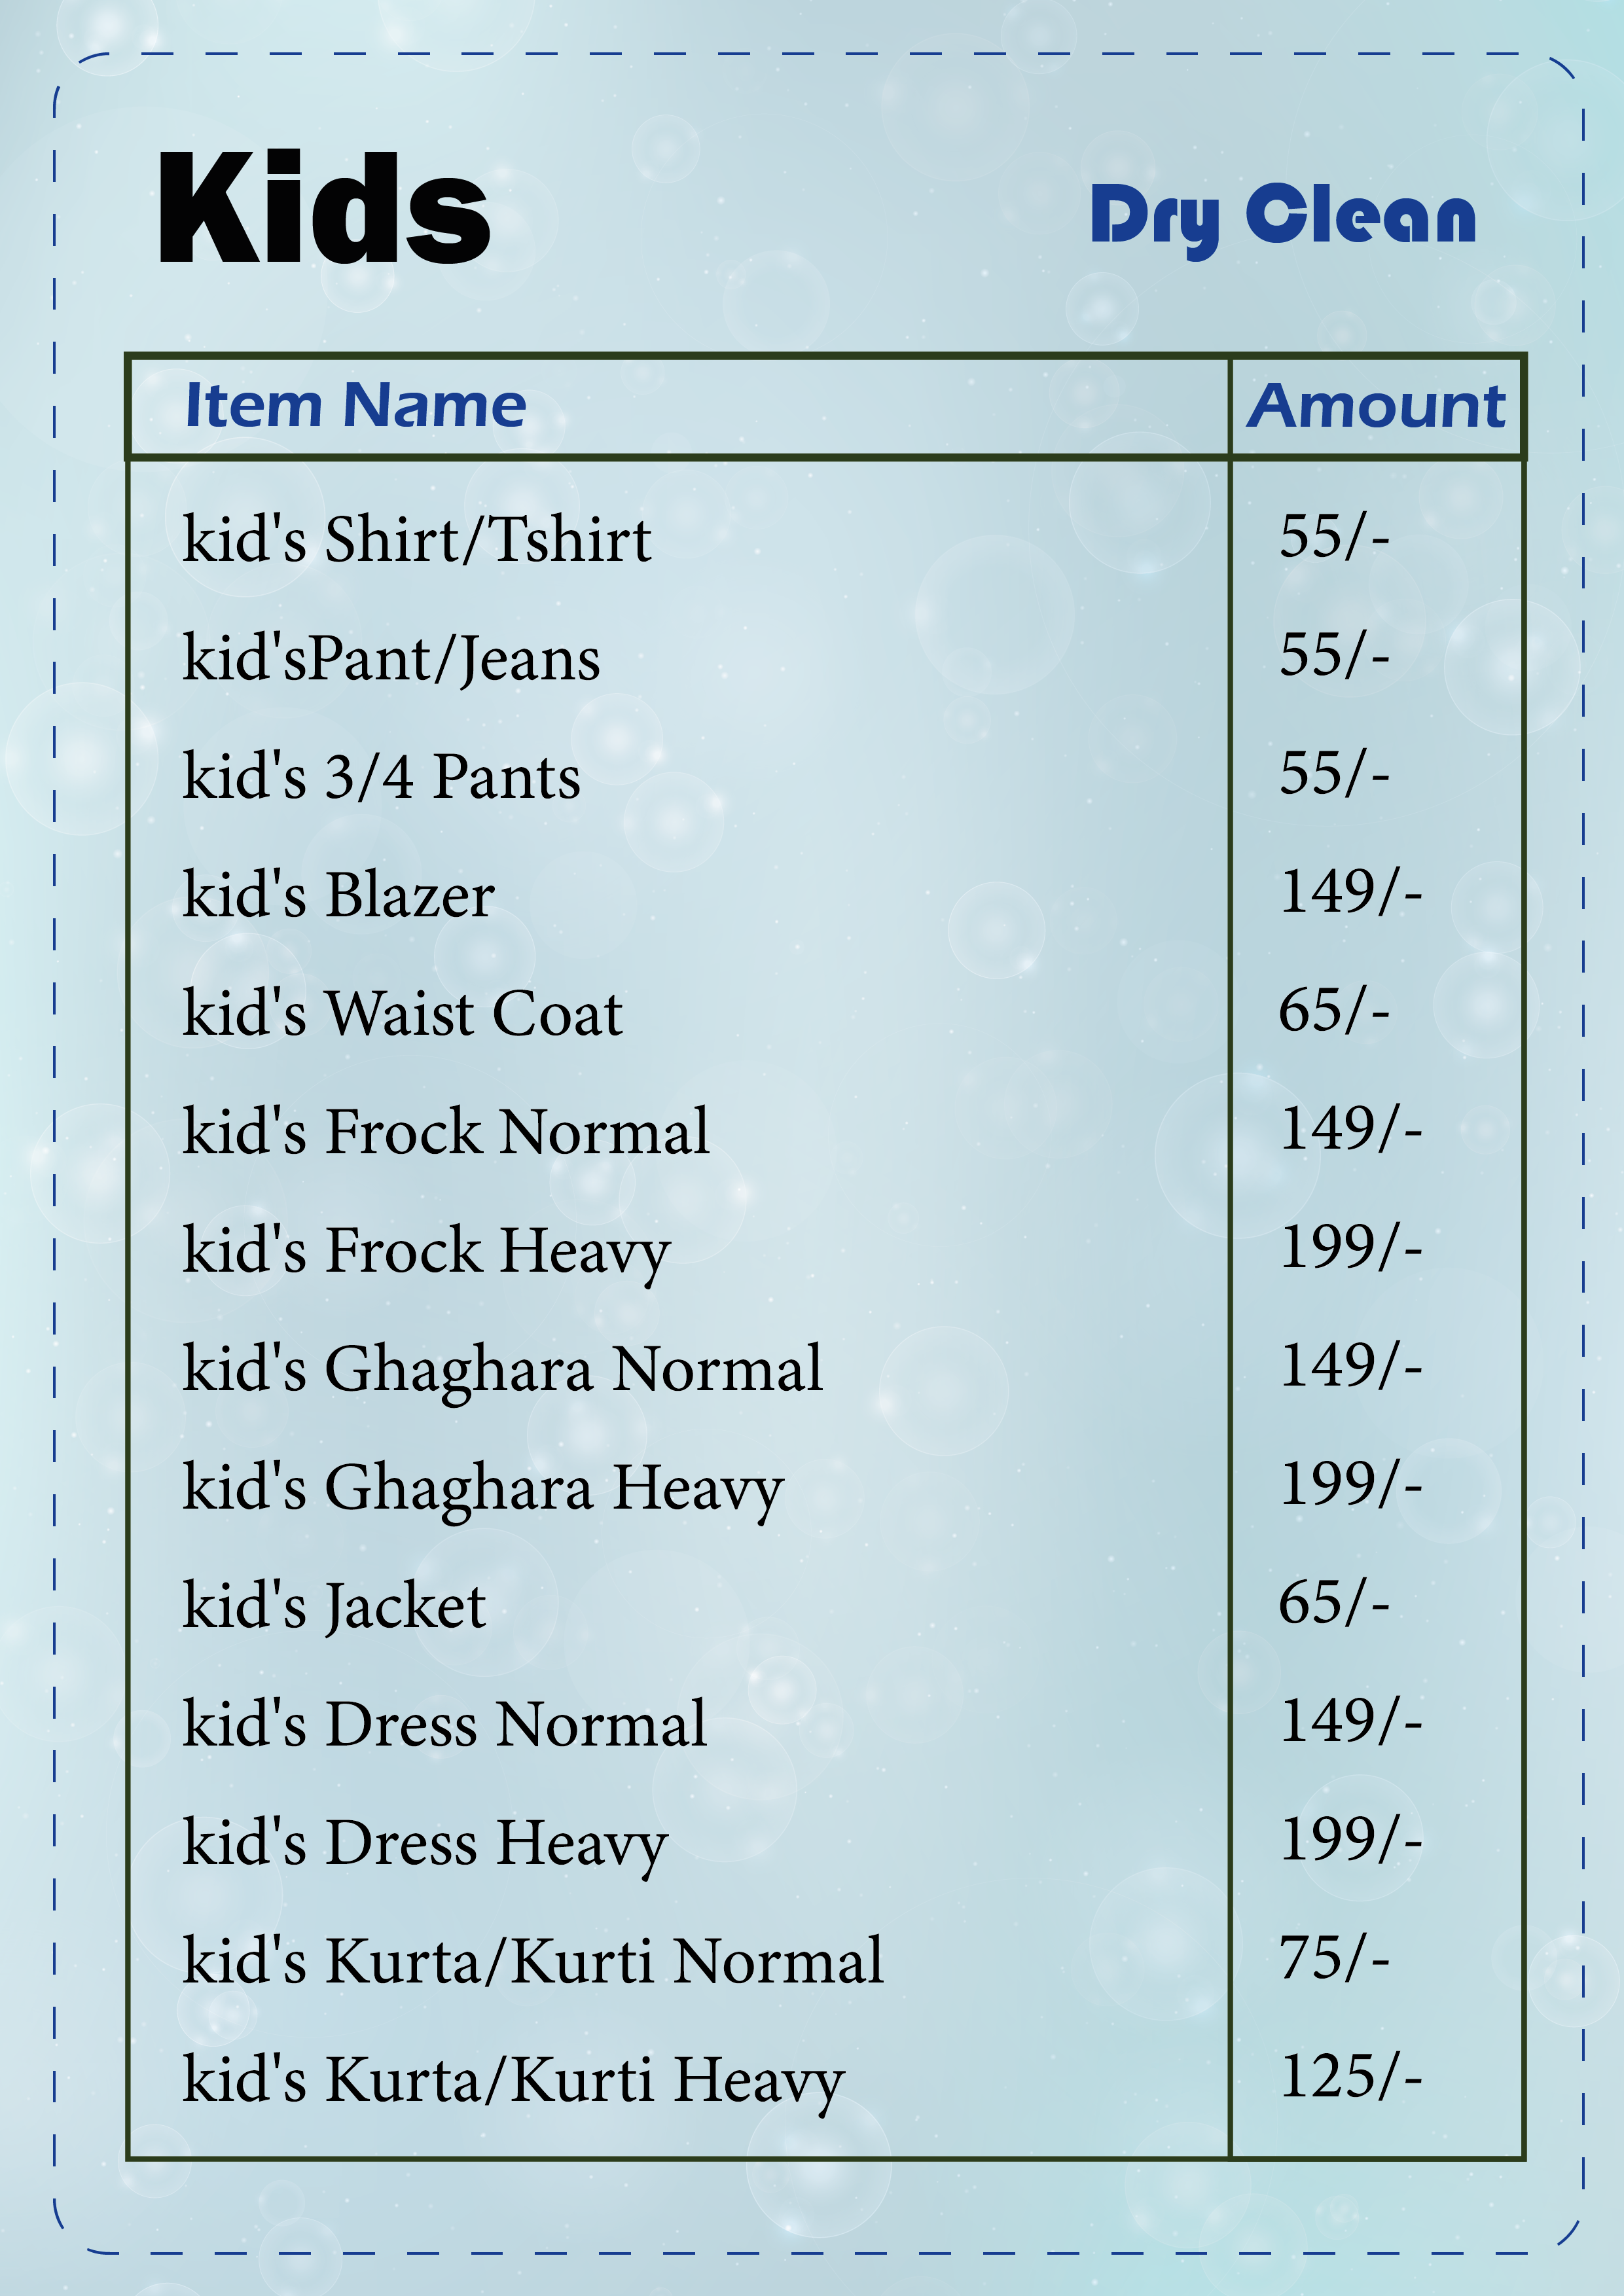Click the 125/- price amount
The width and height of the screenshot is (1624, 2296).
click(x=1351, y=2076)
